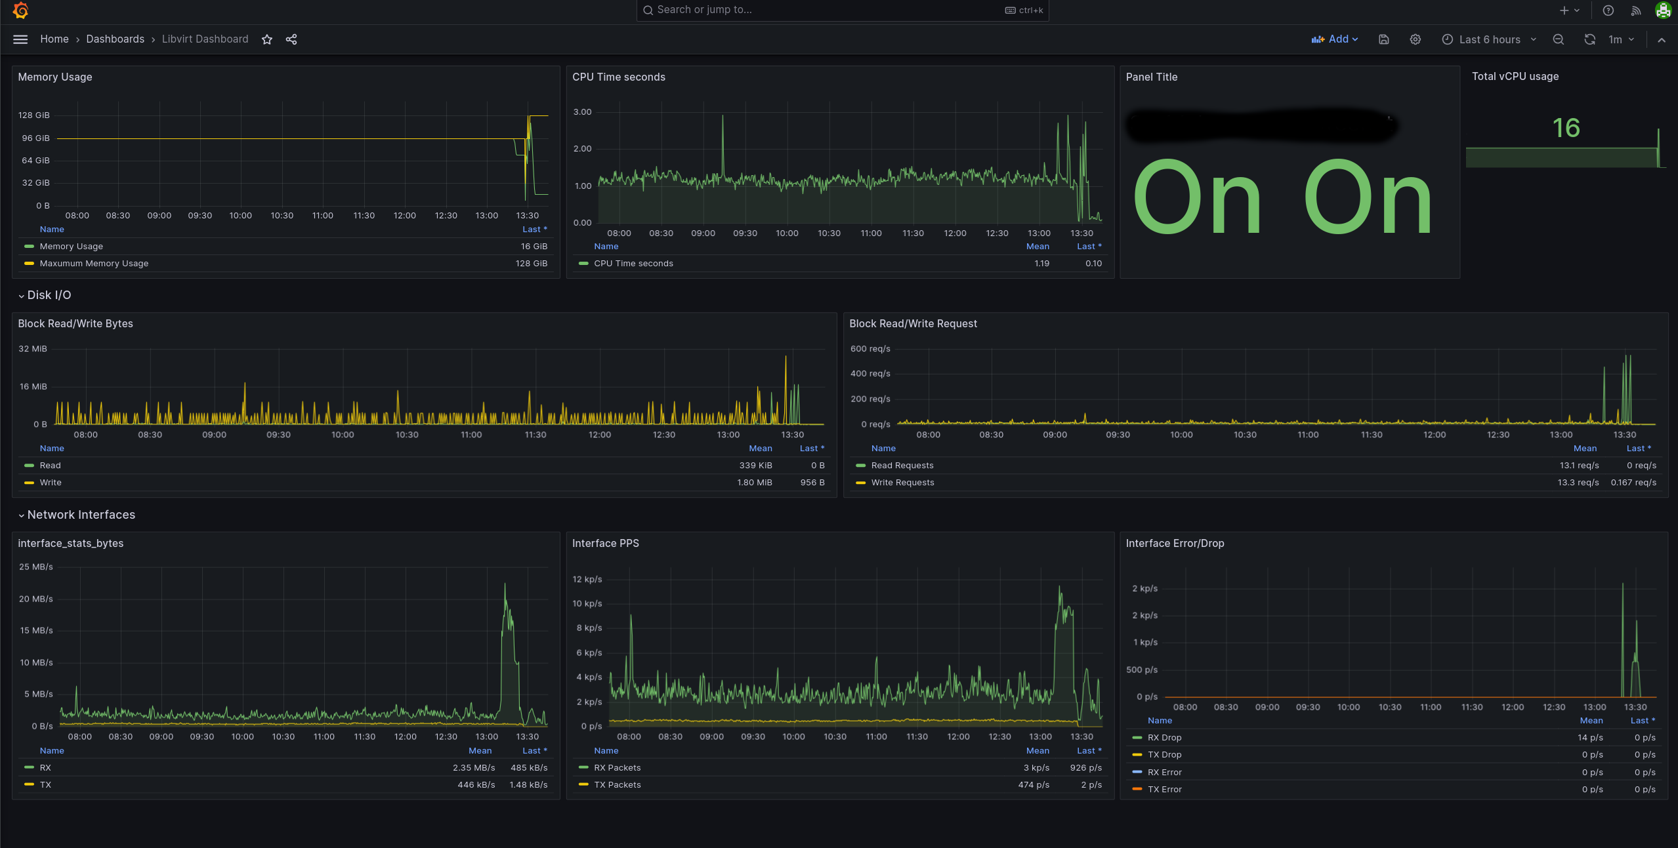The height and width of the screenshot is (848, 1678).
Task: Zoom out the time range
Action: coord(1559,39)
